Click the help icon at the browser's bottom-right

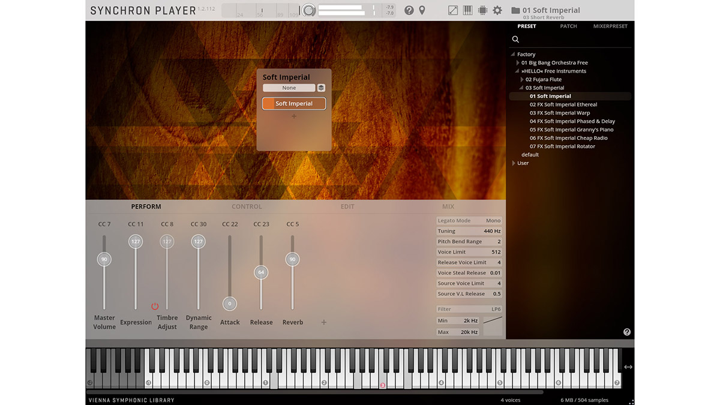(x=627, y=332)
